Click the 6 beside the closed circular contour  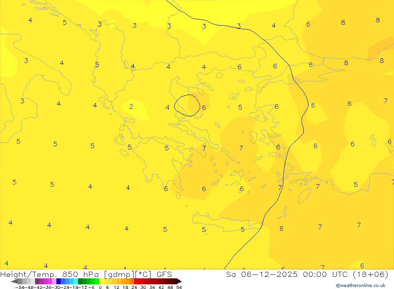204,108
